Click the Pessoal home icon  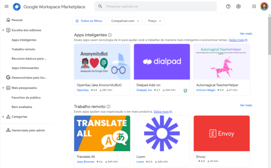point(8,20)
